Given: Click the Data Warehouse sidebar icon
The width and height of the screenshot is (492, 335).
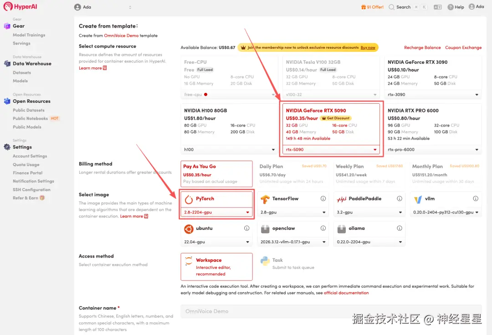Looking at the screenshot, I should tap(7, 64).
